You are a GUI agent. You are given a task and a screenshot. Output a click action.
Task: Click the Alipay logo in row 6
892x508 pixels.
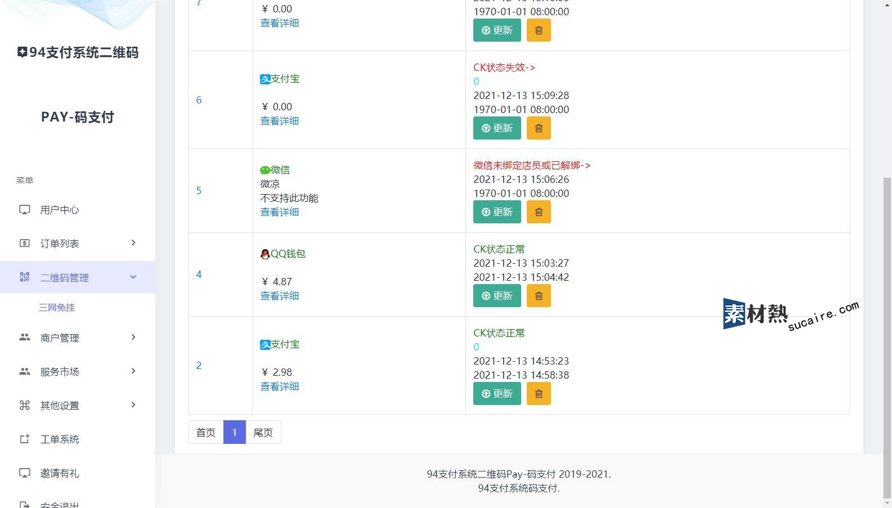click(265, 79)
